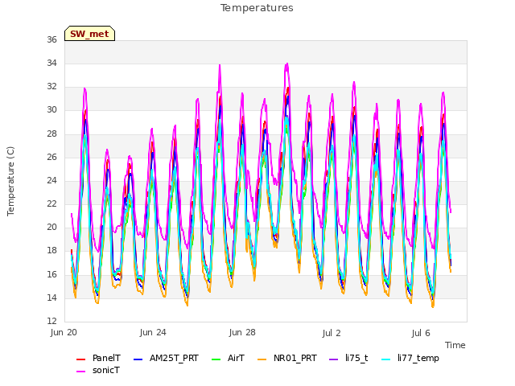Click the 16 y-axis tick label

click(51, 274)
